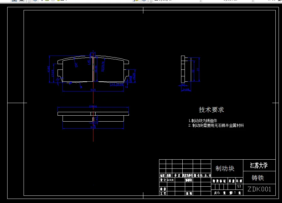The width and height of the screenshot is (282, 203).
Task: Select the 阶段标记 header cell
Action: (219, 181)
